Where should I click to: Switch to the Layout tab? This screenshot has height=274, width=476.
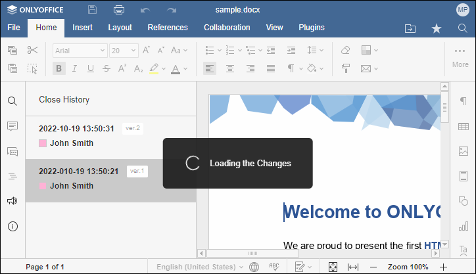pos(120,28)
